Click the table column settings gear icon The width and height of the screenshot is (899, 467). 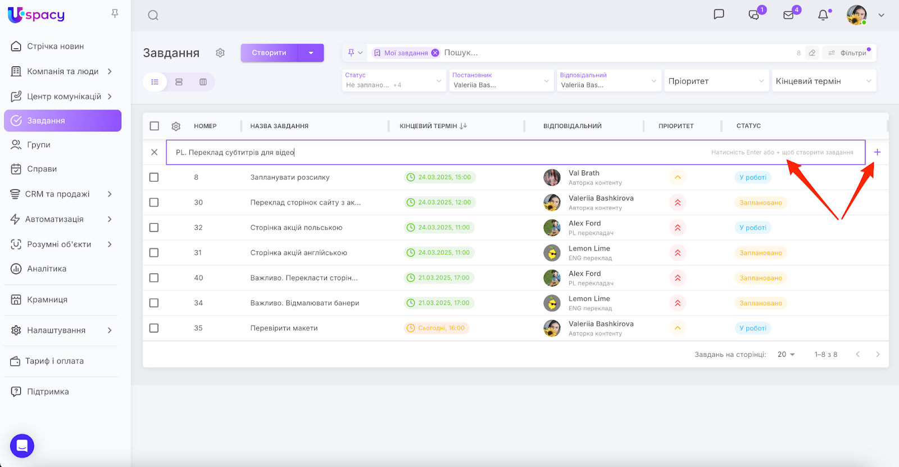tap(176, 126)
